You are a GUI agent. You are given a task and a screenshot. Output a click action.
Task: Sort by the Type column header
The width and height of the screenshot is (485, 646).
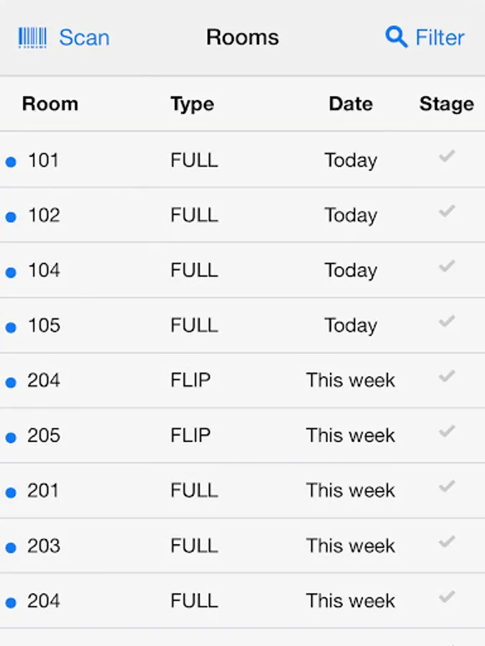[x=192, y=104]
